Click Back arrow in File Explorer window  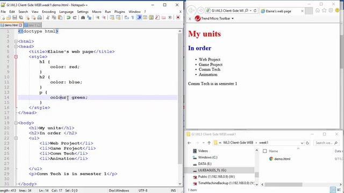(190, 143)
